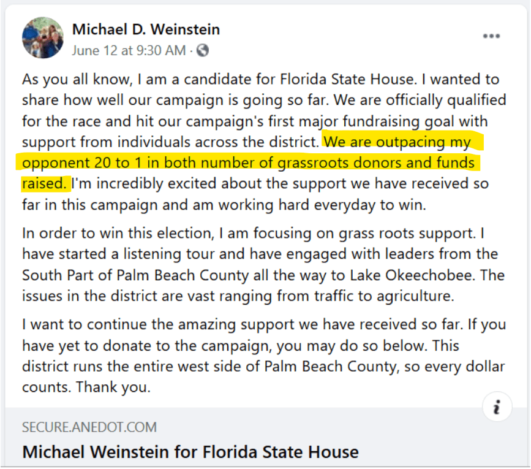Click the 'I want to continue' paragraph
This screenshot has width=531, height=469.
[264, 356]
